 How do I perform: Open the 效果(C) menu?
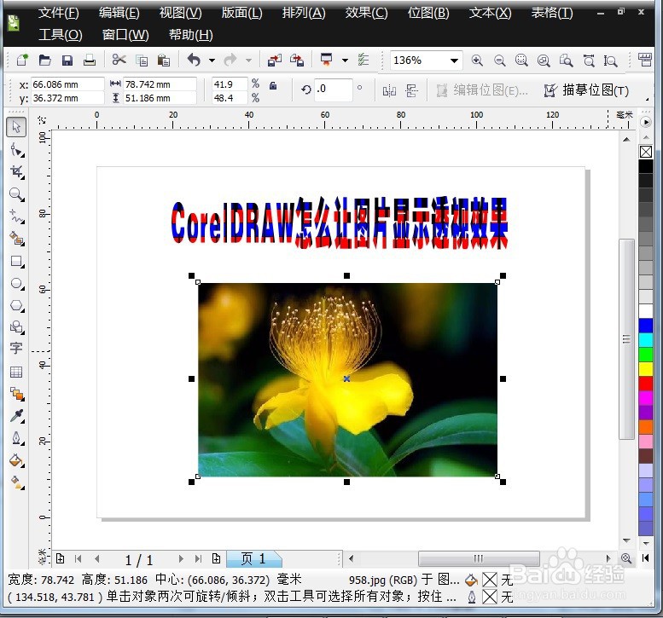[366, 13]
